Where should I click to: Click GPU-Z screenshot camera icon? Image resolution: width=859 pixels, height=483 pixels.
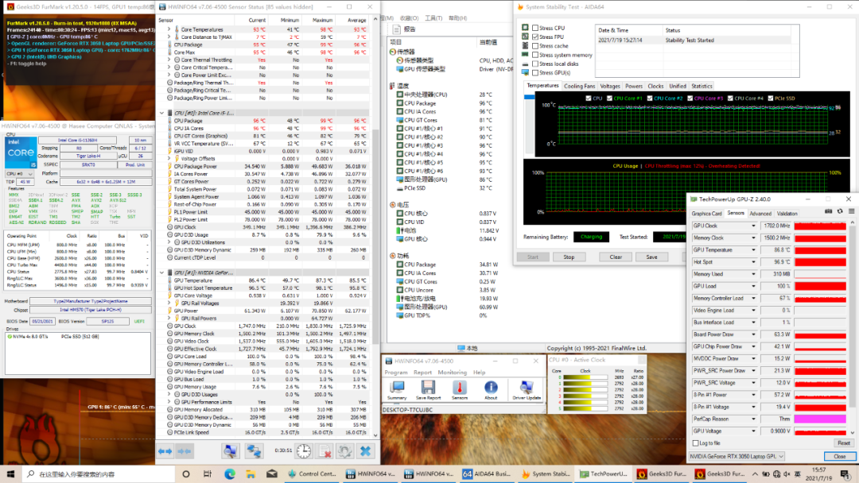click(828, 213)
